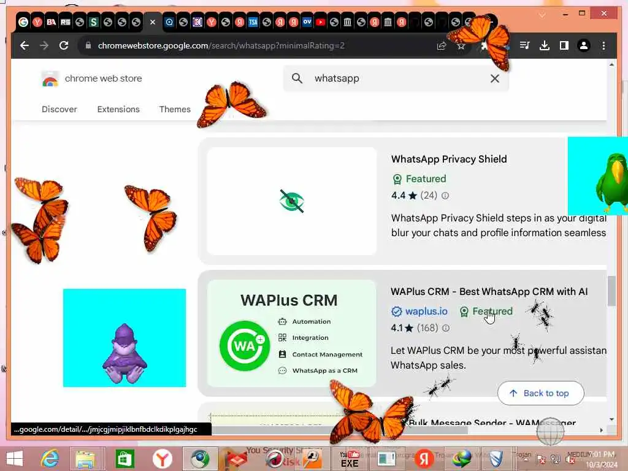628x471 pixels.
Task: Switch to the OV tab
Action: (307, 22)
